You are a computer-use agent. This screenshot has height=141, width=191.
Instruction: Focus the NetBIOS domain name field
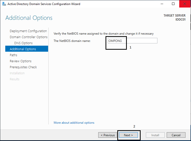pyautogui.click(x=132, y=41)
